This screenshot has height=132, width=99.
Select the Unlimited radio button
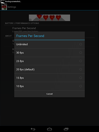(81, 44)
